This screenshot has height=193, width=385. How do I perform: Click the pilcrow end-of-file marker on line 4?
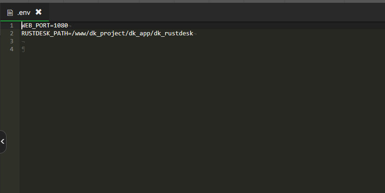pyautogui.click(x=23, y=49)
